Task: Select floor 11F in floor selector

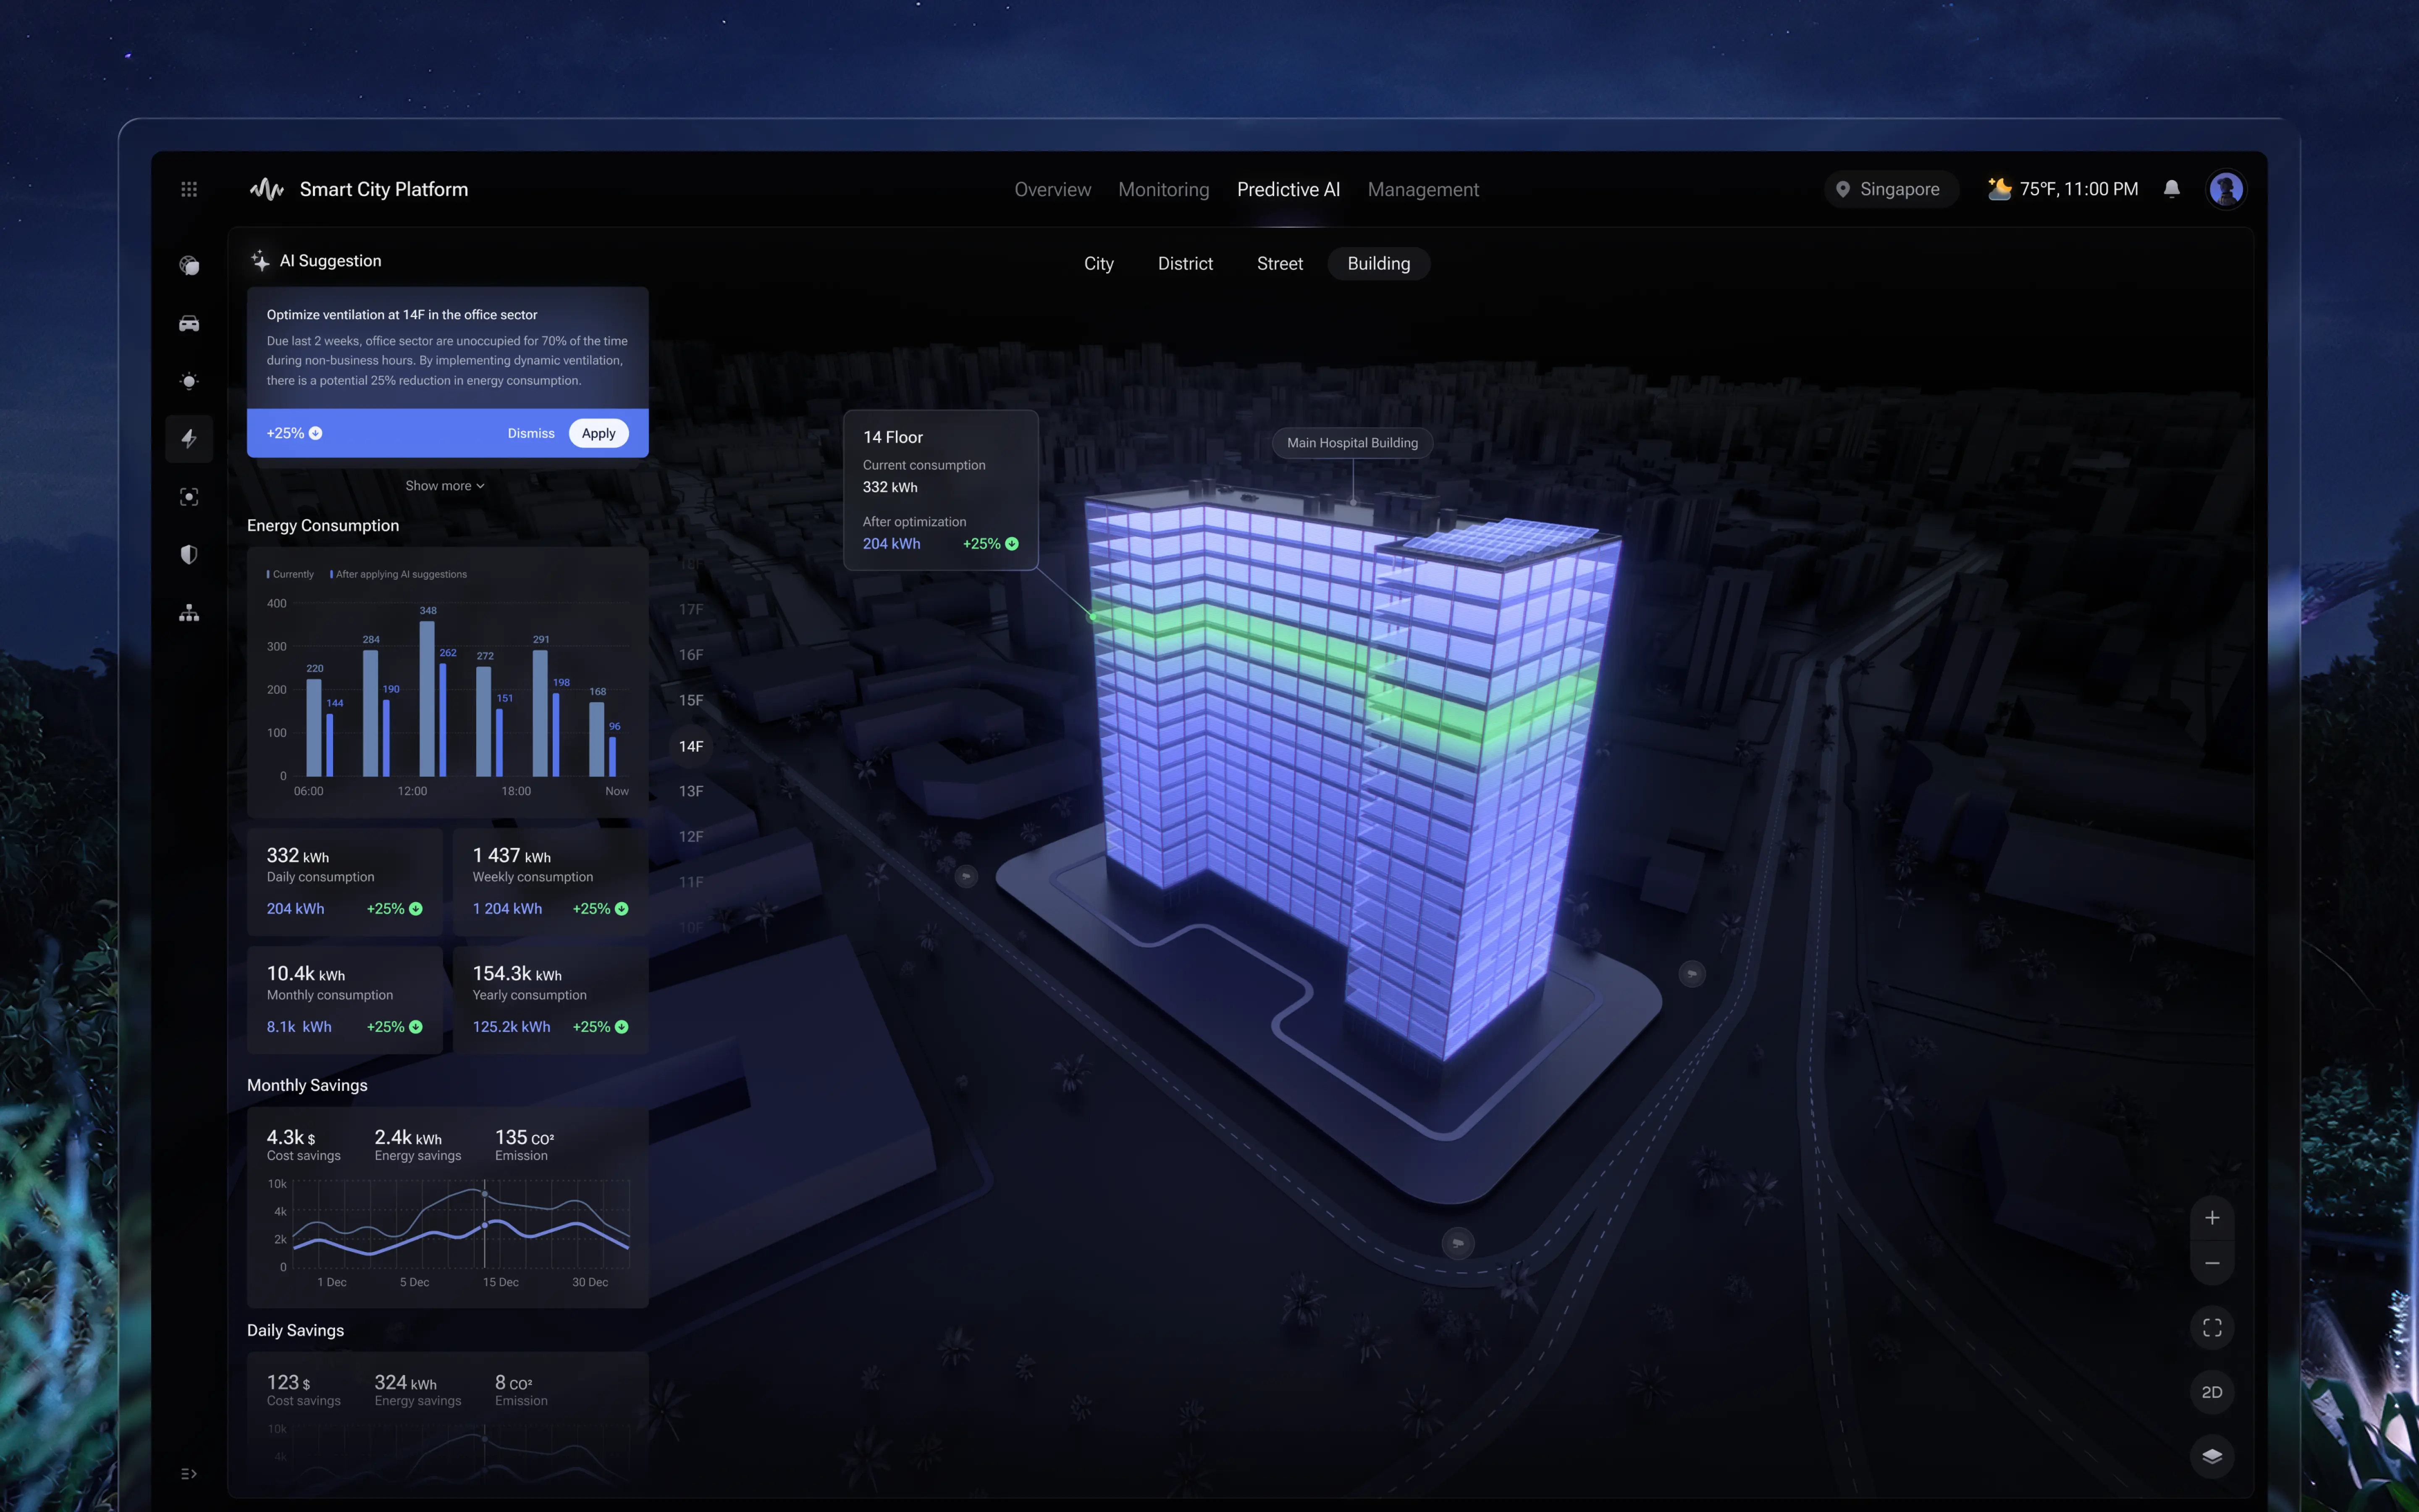Action: tap(691, 882)
